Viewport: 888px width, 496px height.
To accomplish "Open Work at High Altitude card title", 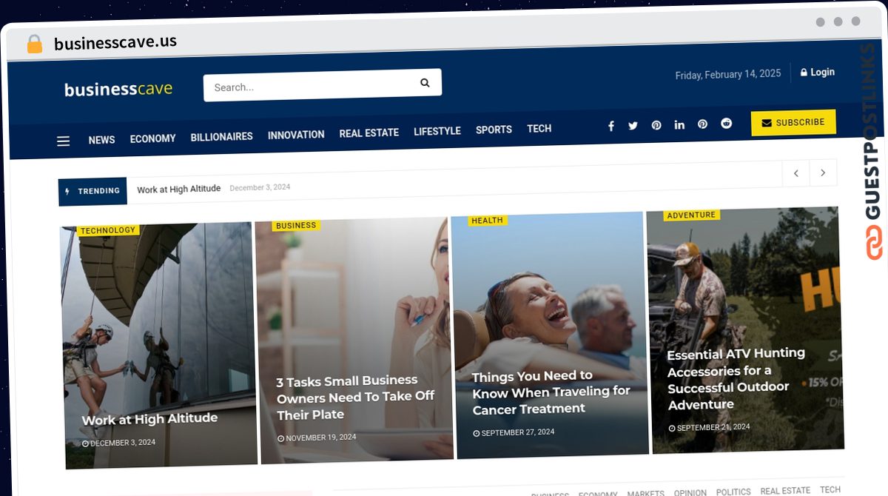I will (149, 419).
